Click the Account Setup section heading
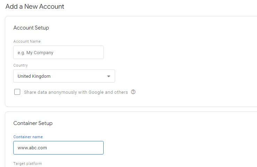The image size is (257, 167). point(31,28)
